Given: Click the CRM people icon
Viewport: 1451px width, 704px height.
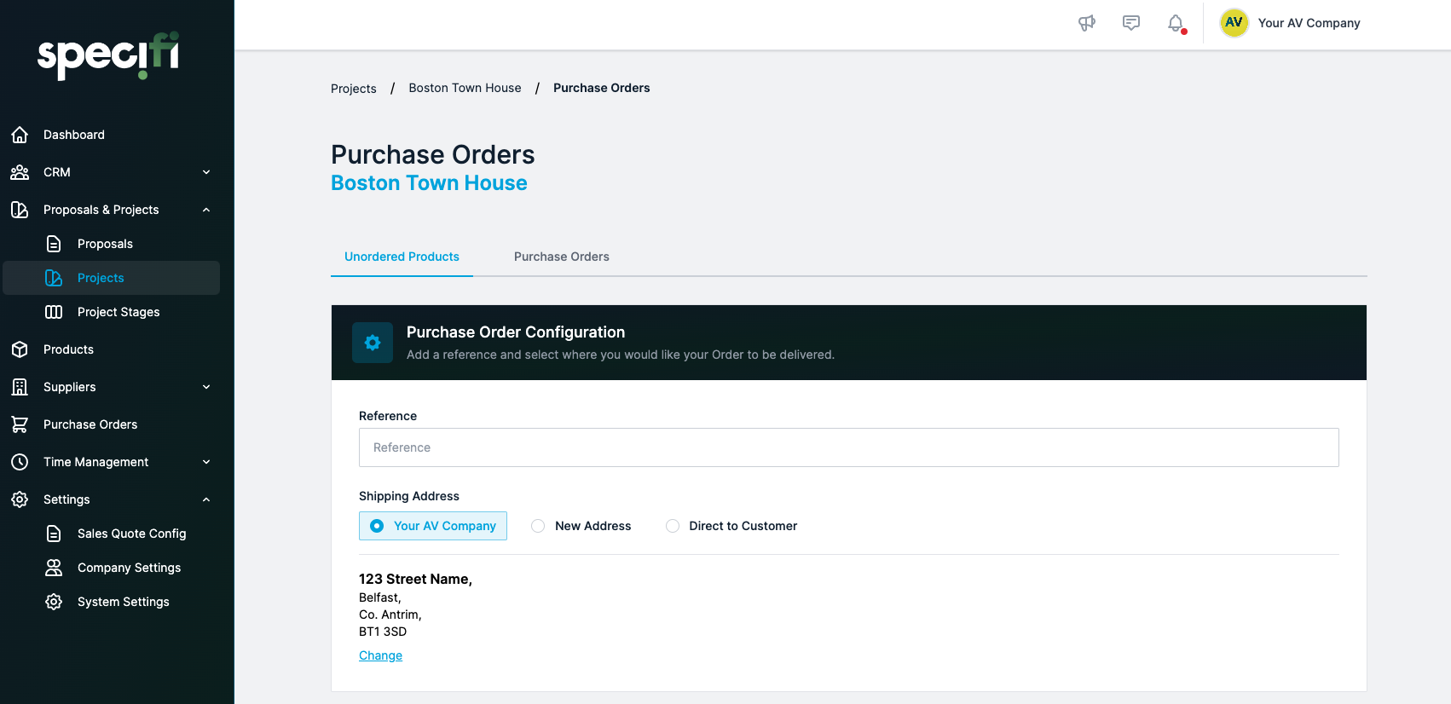Looking at the screenshot, I should 20,172.
